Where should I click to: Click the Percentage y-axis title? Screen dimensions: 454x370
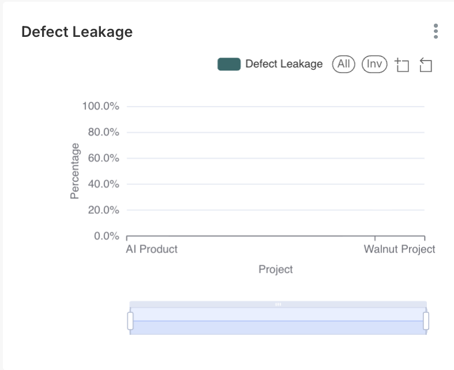(x=75, y=172)
